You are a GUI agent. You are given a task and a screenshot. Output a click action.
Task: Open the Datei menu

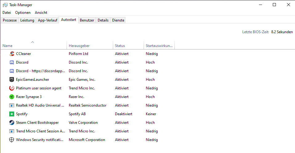6,13
